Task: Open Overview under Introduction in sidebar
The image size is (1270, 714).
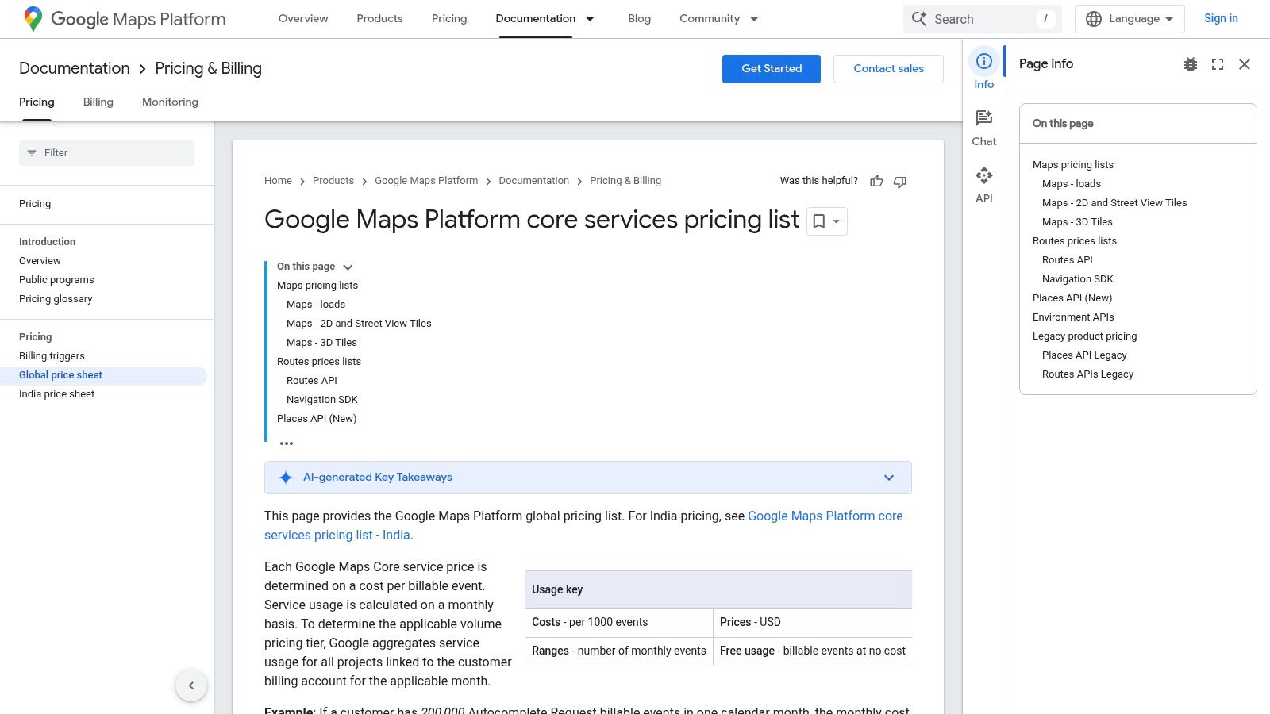Action: (40, 261)
